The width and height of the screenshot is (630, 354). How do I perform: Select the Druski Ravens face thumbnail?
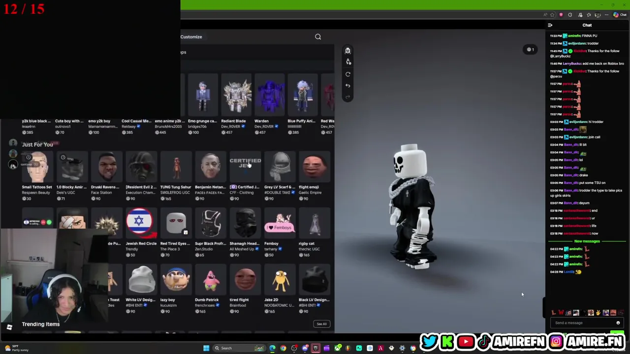tap(106, 167)
